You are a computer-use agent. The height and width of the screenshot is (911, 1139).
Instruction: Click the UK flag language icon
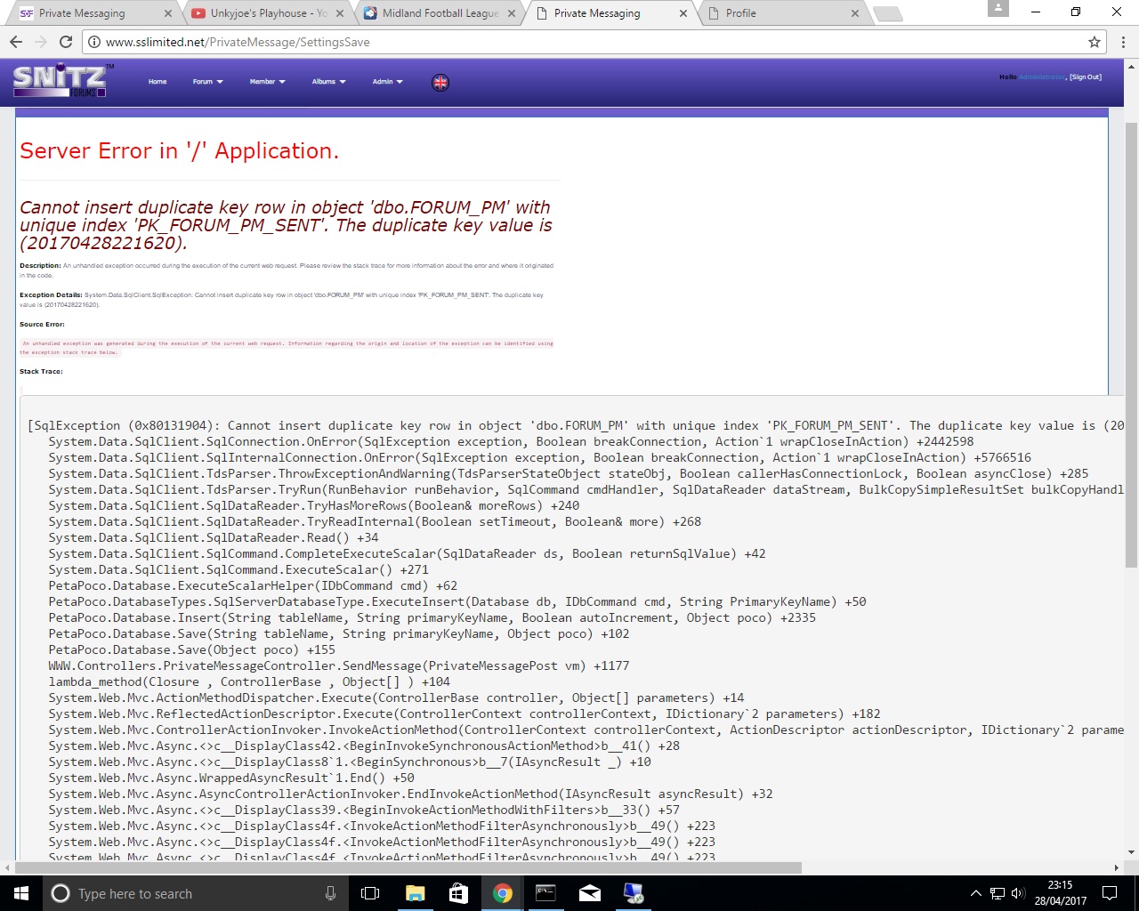[x=440, y=83]
